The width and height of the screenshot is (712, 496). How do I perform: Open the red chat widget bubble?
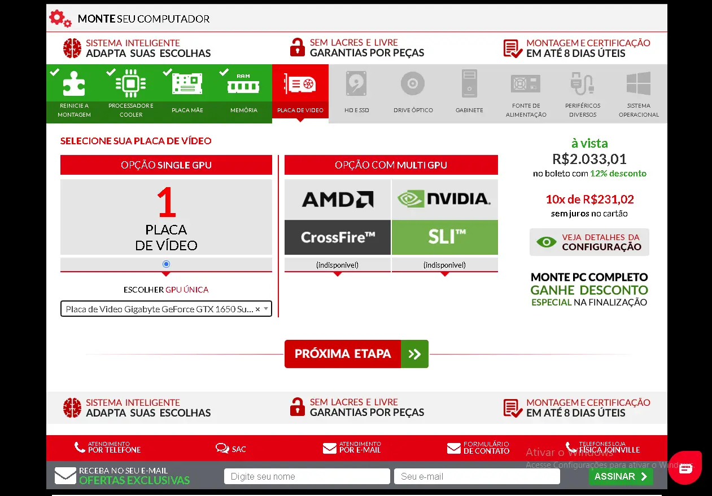tap(685, 467)
